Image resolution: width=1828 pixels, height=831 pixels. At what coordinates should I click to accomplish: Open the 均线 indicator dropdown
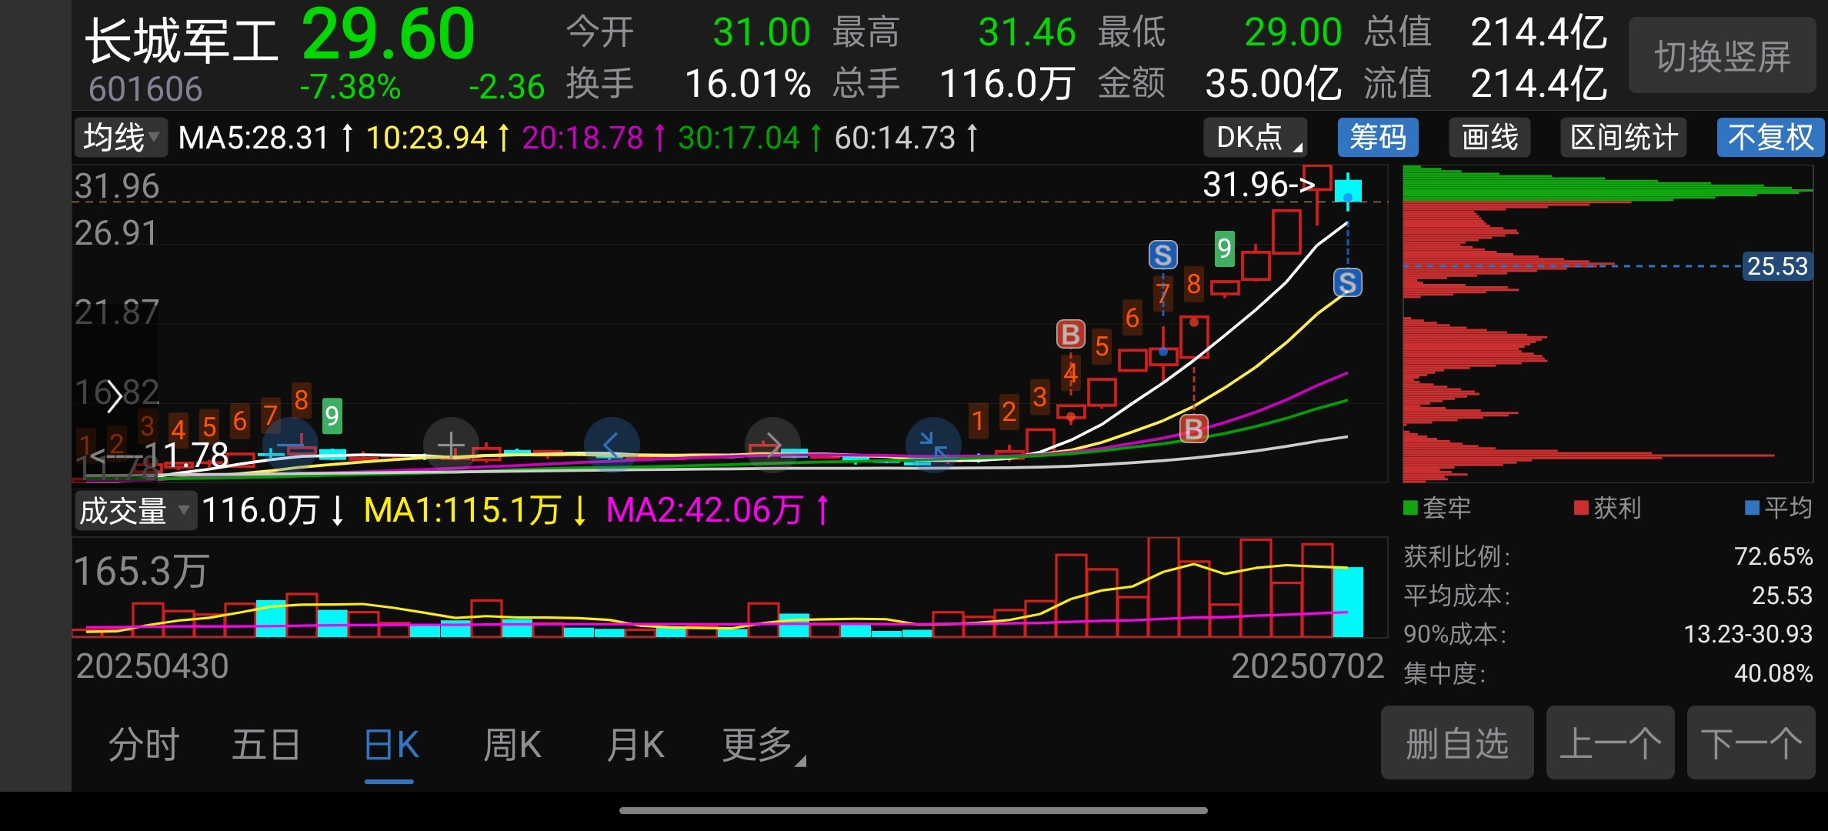[x=121, y=138]
